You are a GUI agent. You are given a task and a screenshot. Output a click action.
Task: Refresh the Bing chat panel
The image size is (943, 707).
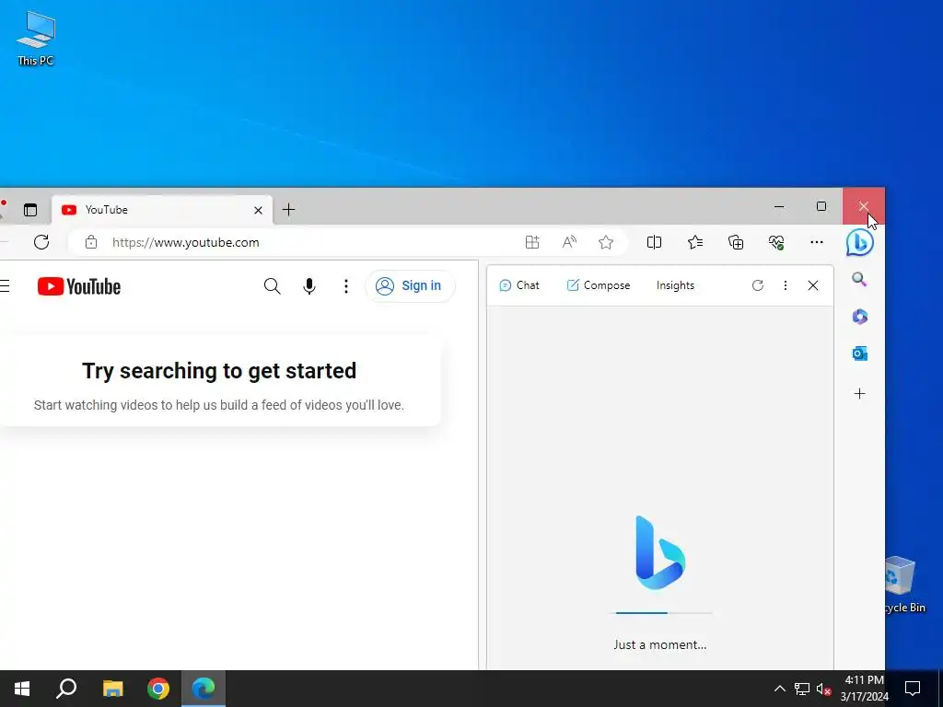pyautogui.click(x=758, y=285)
